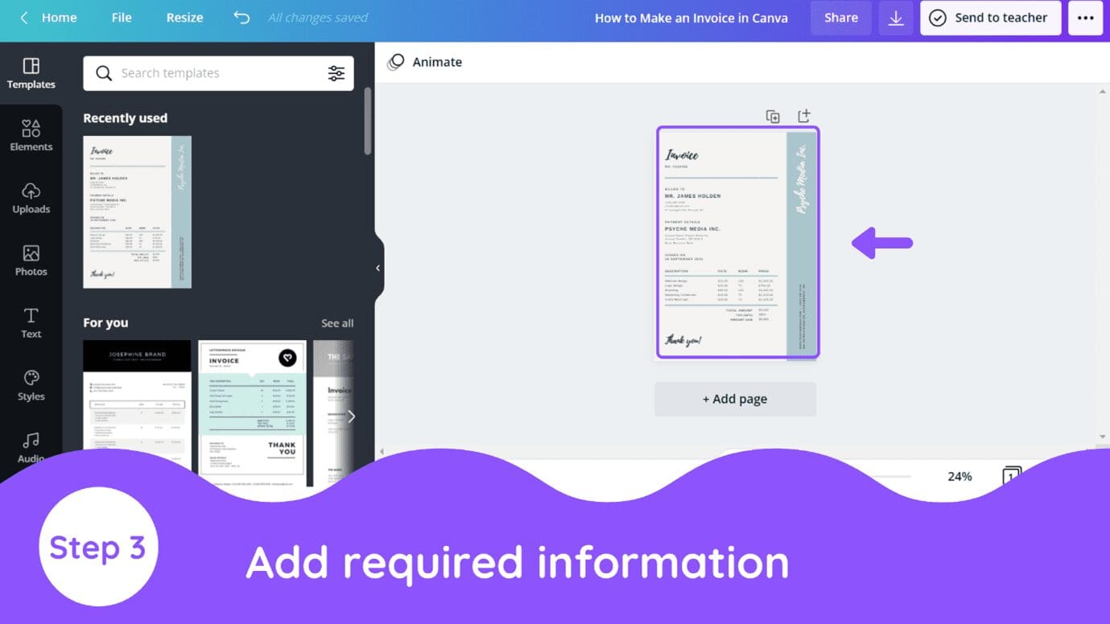Select the recently used Invoice template
Screen dimensions: 1110x624
click(138, 211)
